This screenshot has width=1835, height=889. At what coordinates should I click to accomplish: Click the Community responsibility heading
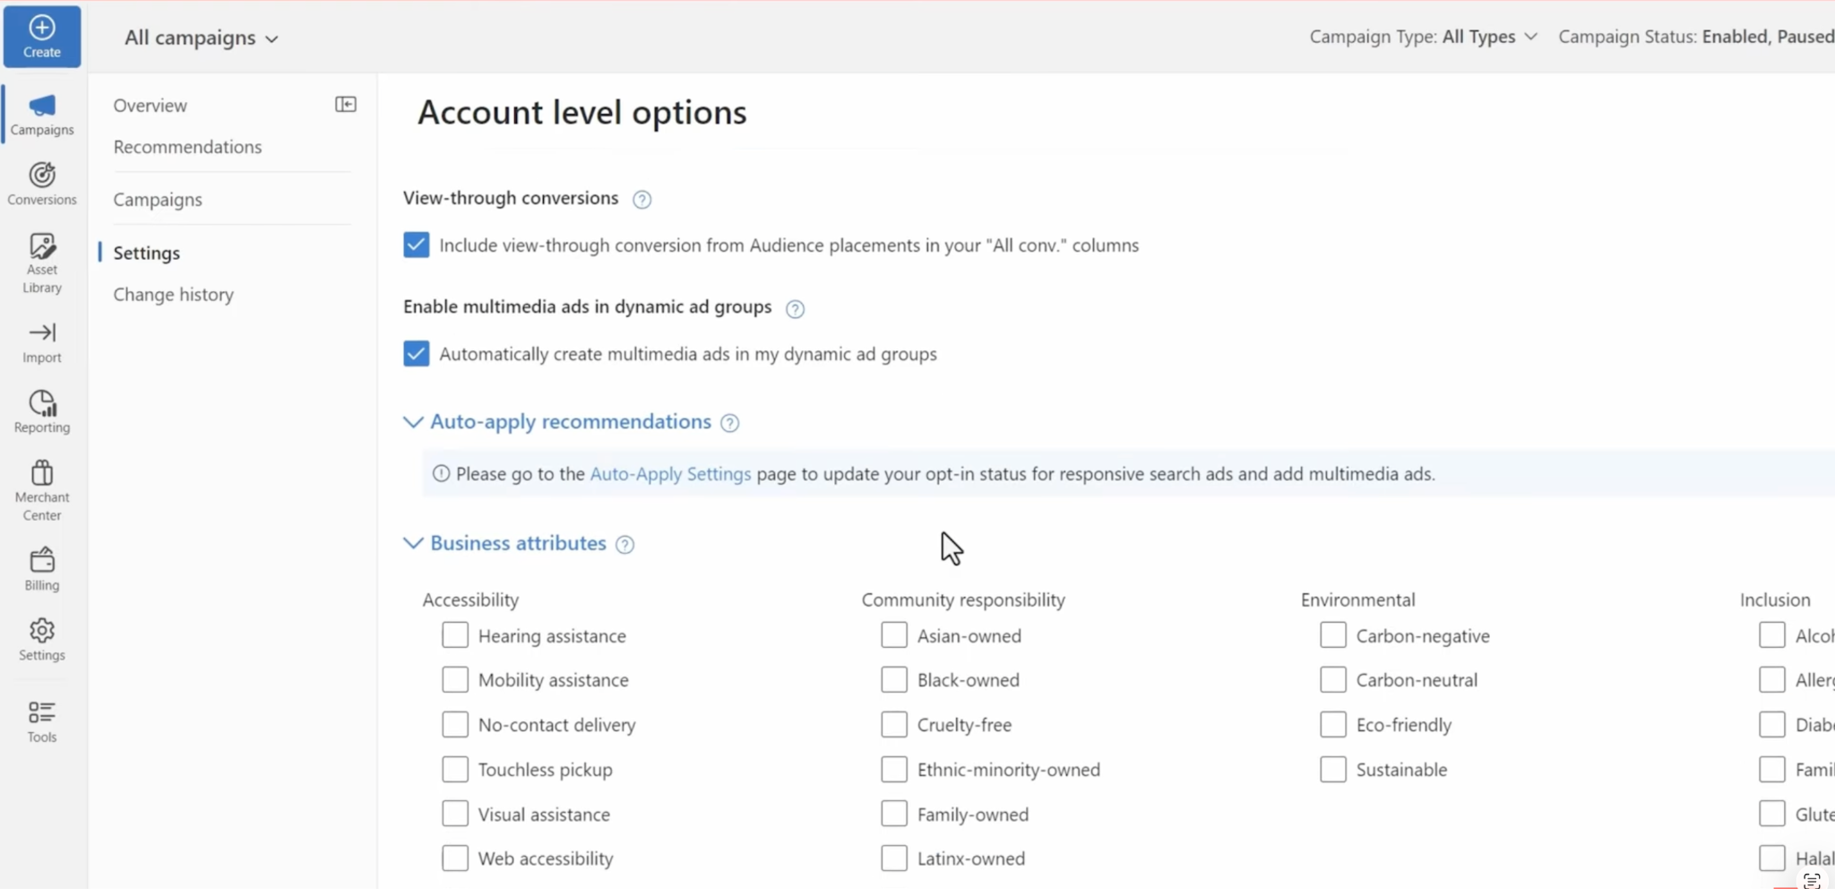(x=963, y=600)
